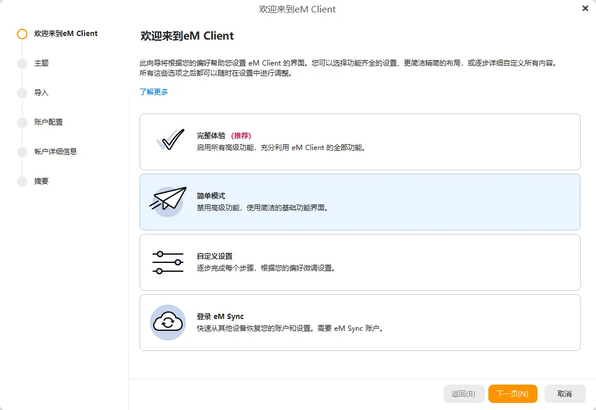The image size is (596, 410).
Task: Click the 取消 button
Action: pos(565,393)
